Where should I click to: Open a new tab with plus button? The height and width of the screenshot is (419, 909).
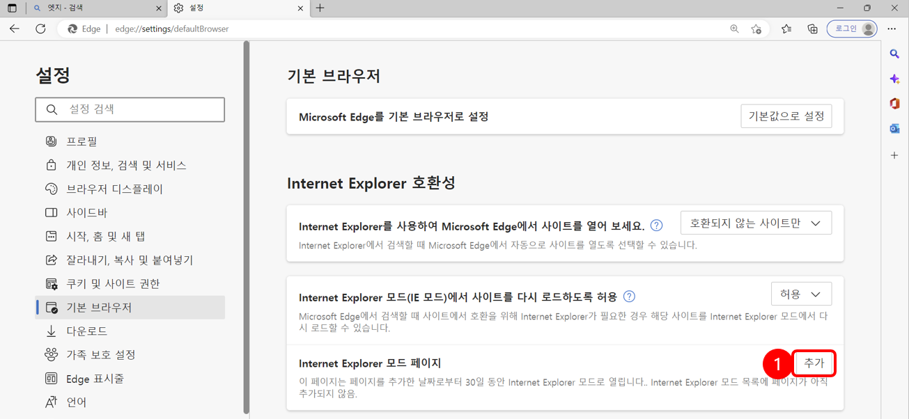coord(320,8)
